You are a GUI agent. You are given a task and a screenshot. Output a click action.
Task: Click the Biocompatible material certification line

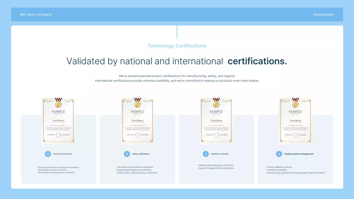[52, 170]
